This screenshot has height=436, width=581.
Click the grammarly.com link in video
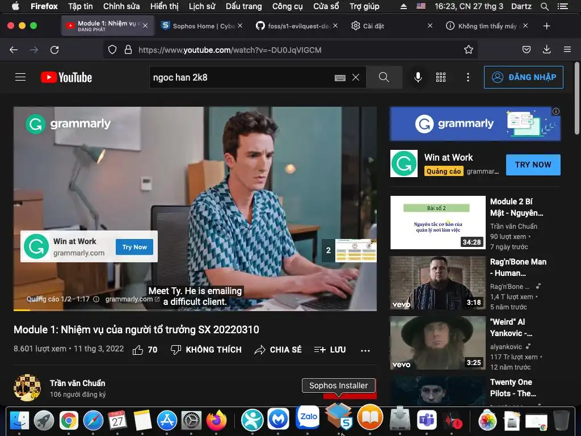(x=132, y=299)
